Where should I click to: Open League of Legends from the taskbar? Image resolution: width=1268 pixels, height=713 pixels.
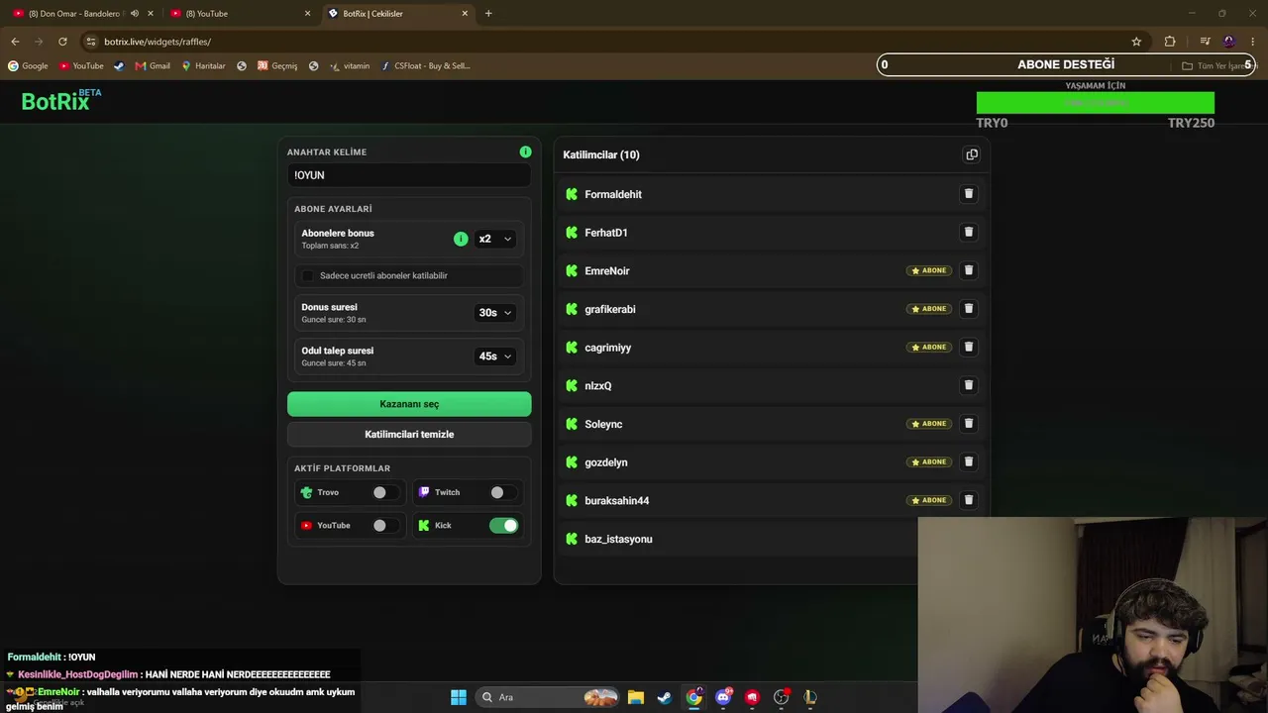[x=809, y=697]
